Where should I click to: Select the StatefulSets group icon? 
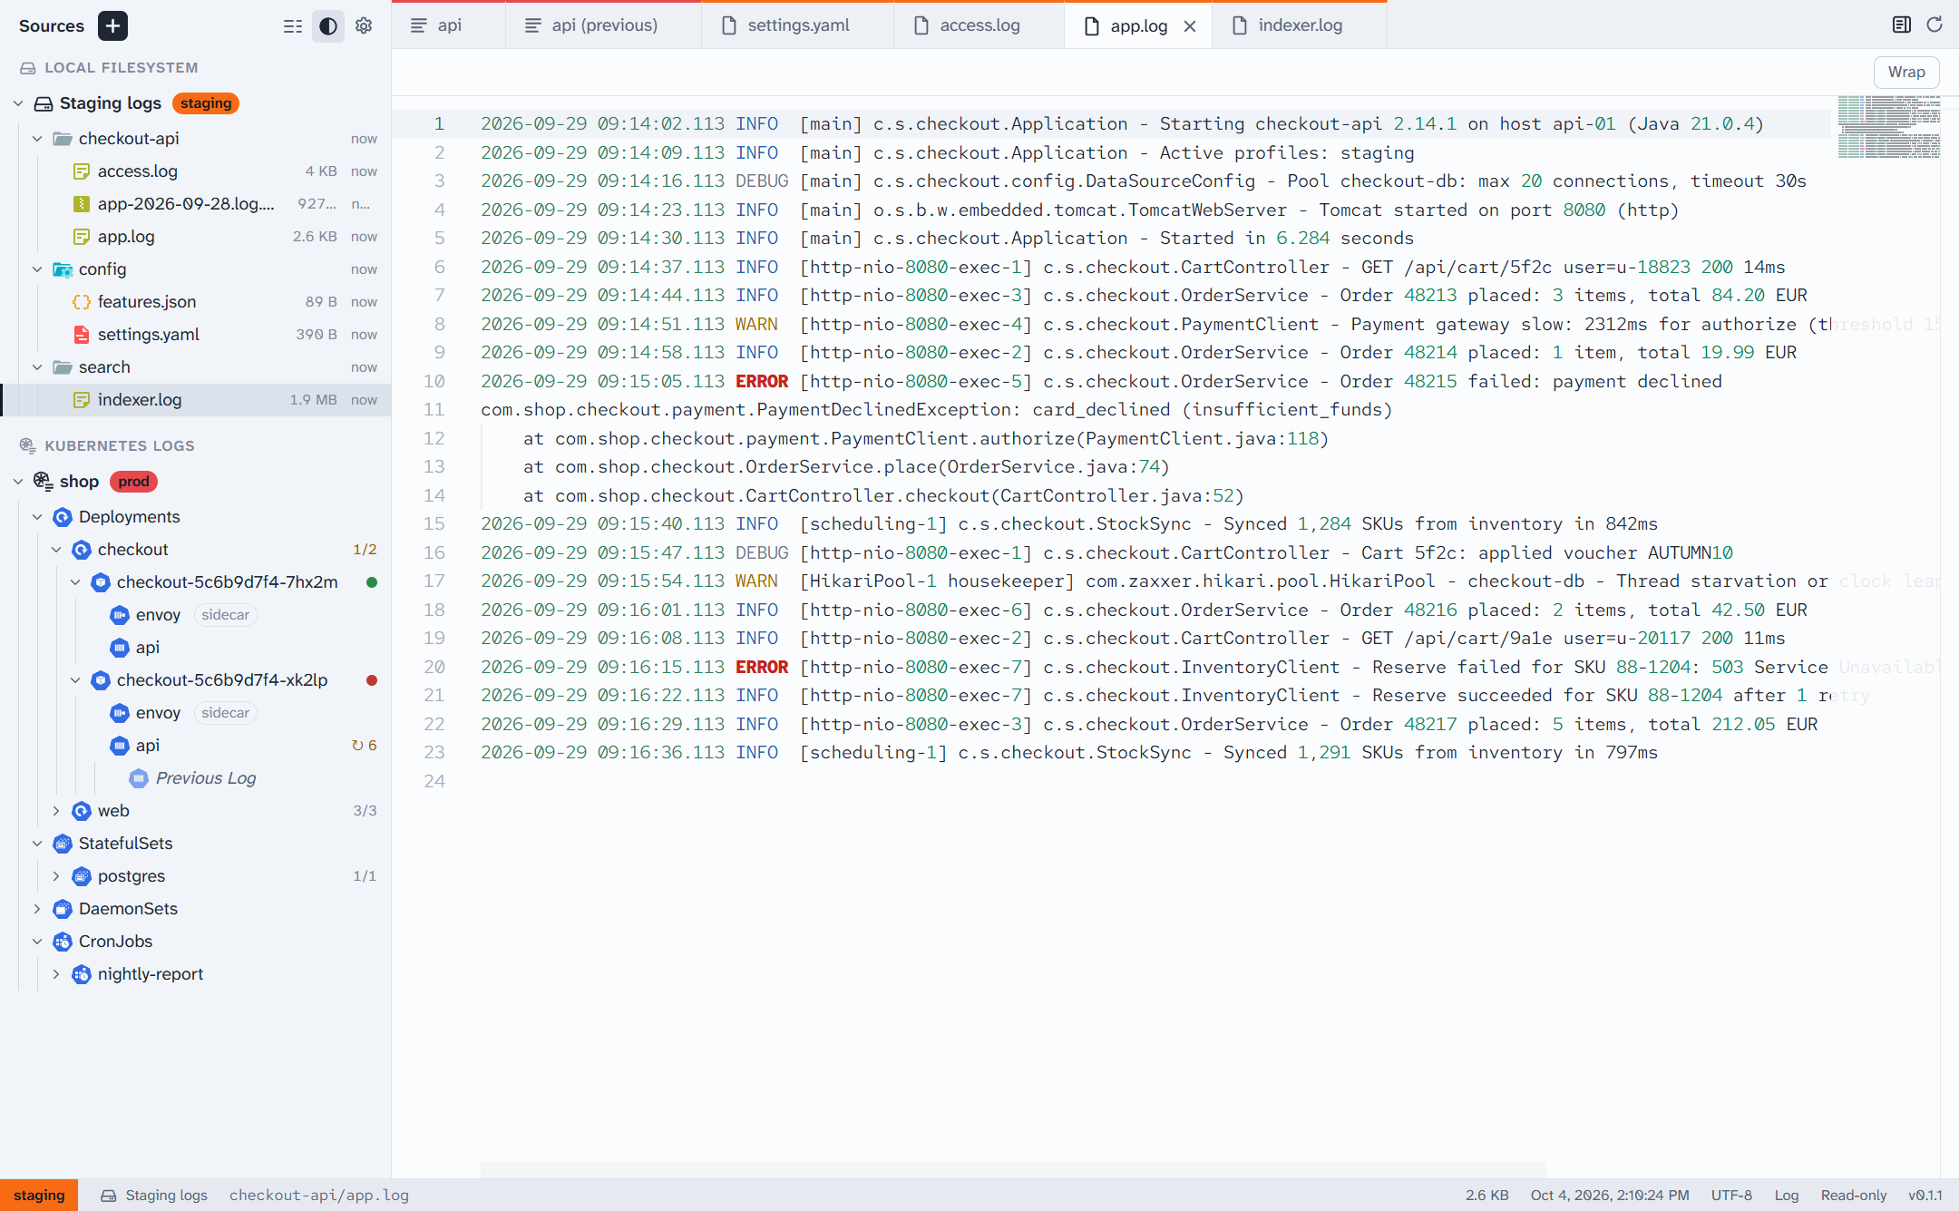(x=63, y=844)
